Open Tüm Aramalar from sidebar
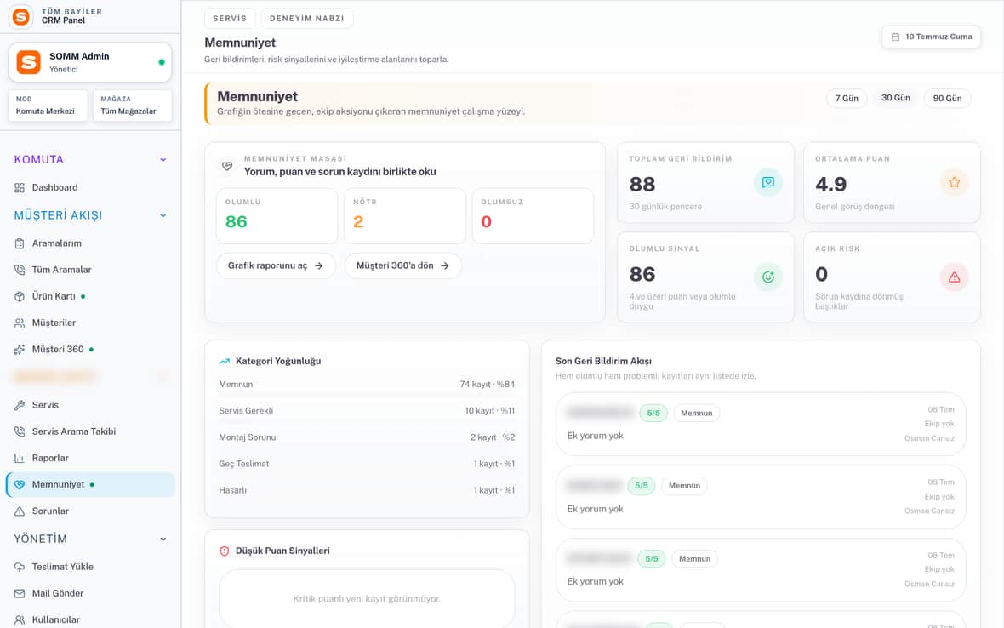This screenshot has width=1004, height=628. pos(89,270)
